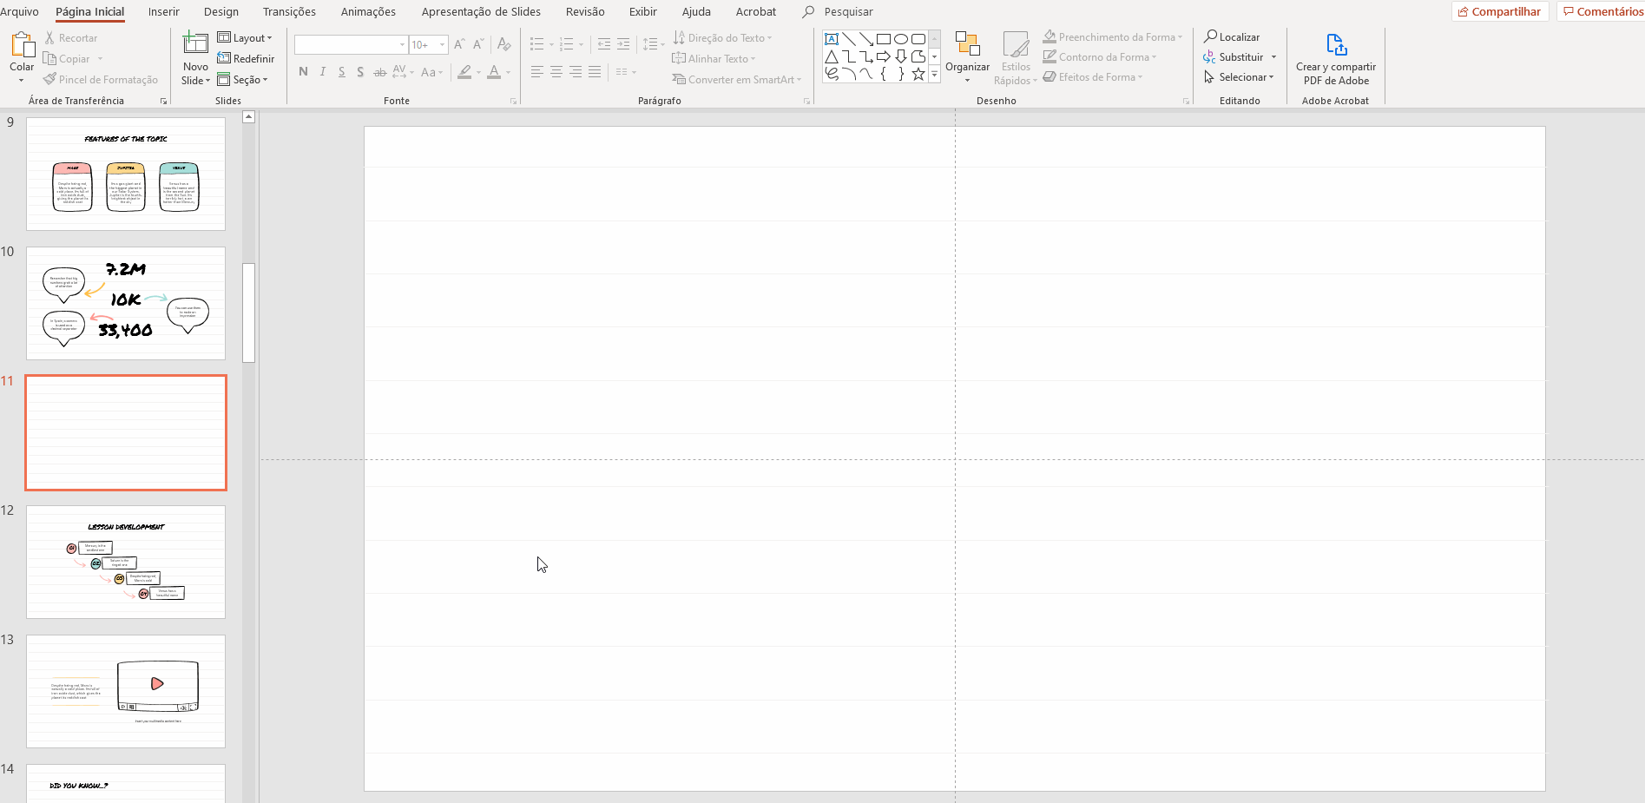Select the rounded rectangle shape
This screenshot has width=1645, height=803.
pyautogui.click(x=918, y=39)
